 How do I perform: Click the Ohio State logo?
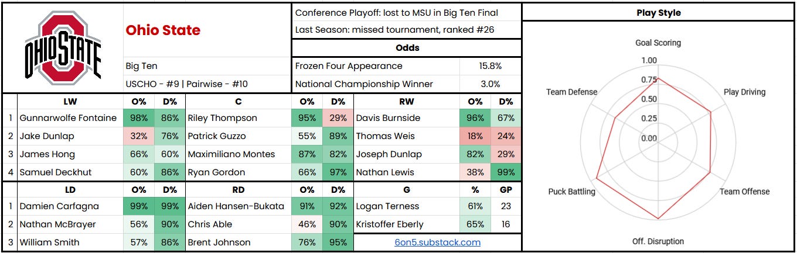coord(63,47)
